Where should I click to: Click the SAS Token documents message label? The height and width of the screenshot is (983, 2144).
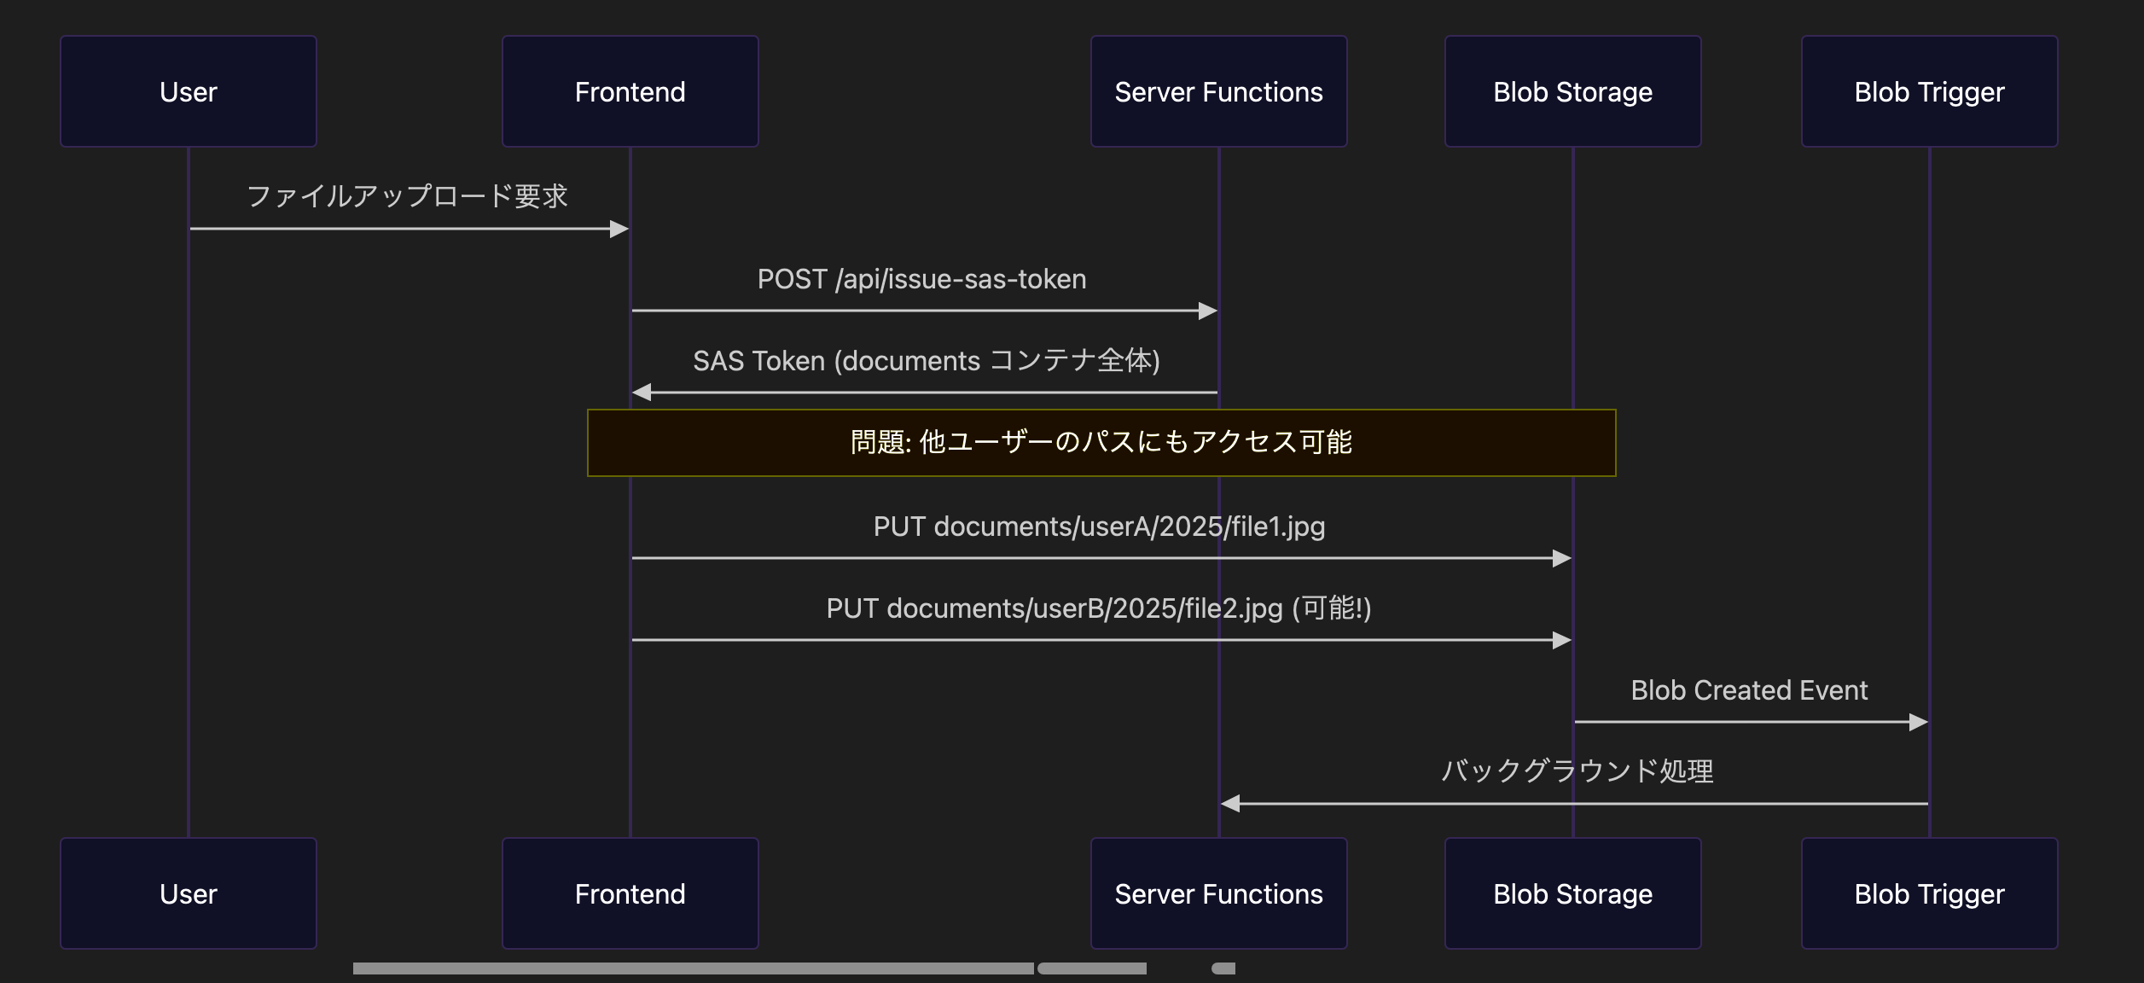click(927, 361)
